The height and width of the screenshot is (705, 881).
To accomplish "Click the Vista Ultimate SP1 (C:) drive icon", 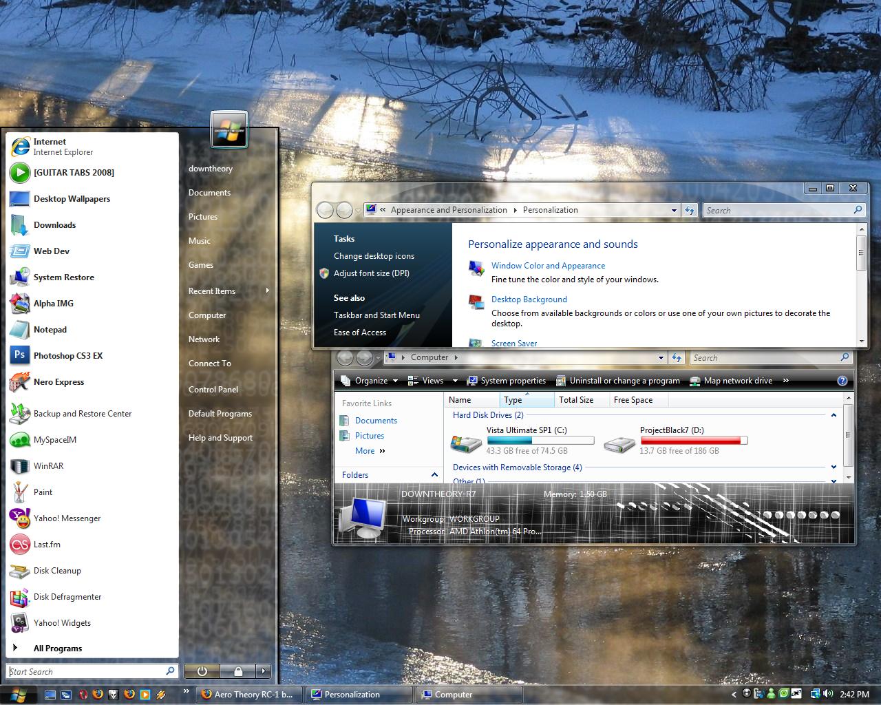I will pyautogui.click(x=466, y=443).
